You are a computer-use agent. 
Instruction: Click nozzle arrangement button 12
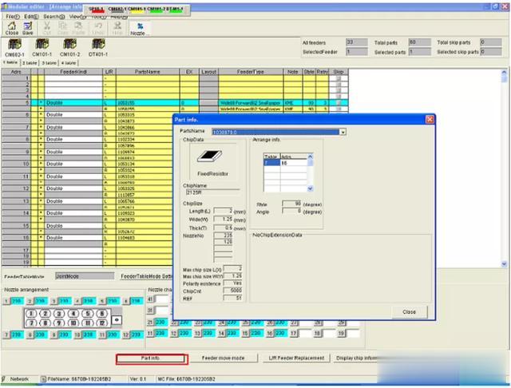coord(126,335)
